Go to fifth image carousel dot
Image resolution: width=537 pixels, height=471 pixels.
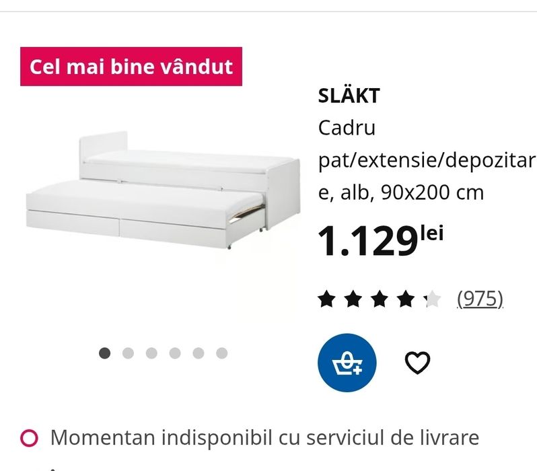(x=199, y=353)
